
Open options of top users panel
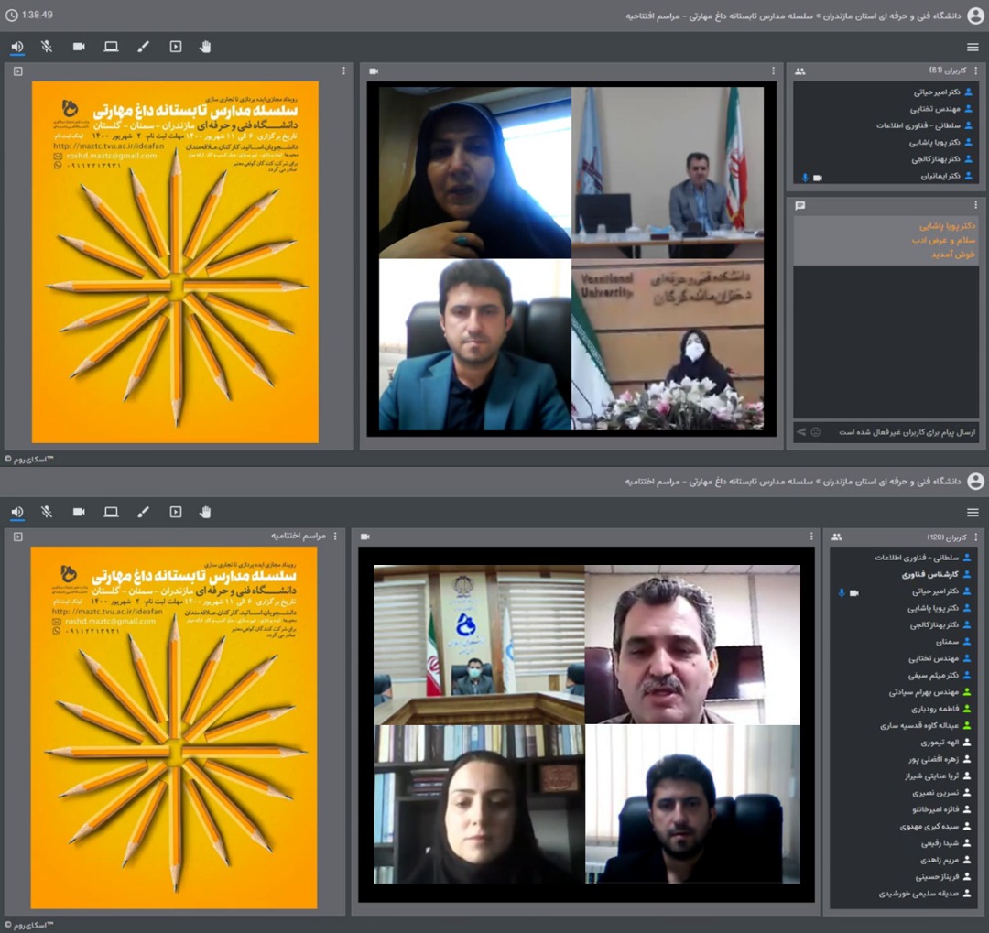976,71
